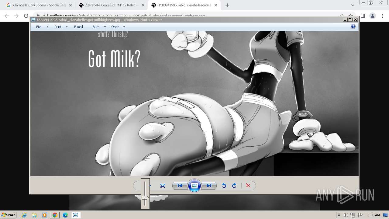389x219 pixels.
Task: Switch to Clarabelle Cow's Got Milk by Rabid tab
Action: click(112, 5)
